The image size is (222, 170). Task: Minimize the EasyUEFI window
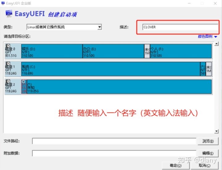click(189, 3)
